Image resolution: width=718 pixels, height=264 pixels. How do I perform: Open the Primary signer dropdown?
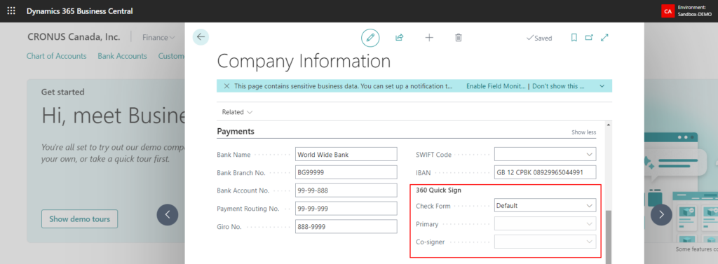(589, 224)
